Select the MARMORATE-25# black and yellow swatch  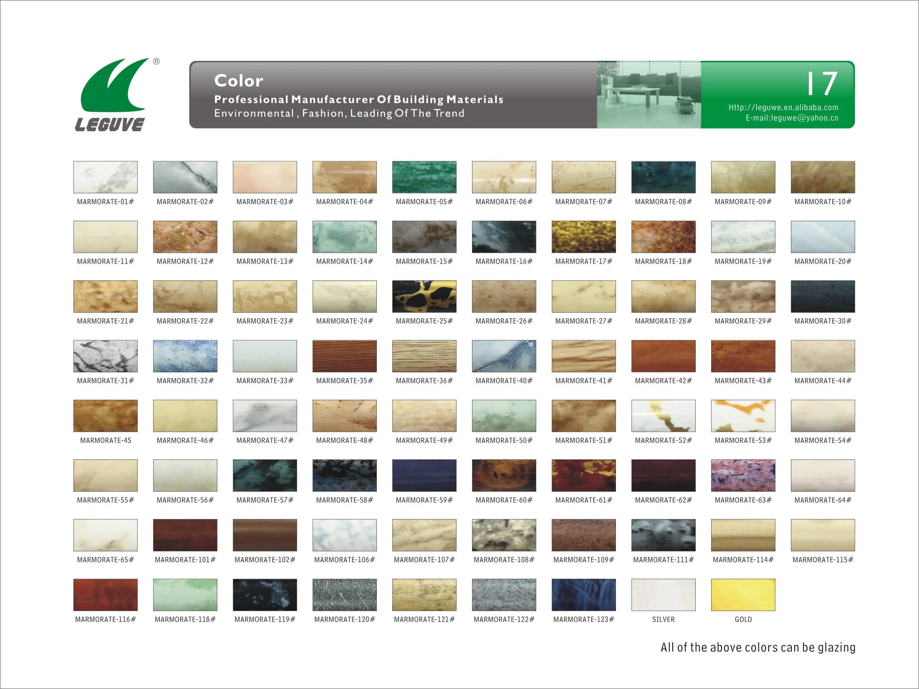pos(424,297)
